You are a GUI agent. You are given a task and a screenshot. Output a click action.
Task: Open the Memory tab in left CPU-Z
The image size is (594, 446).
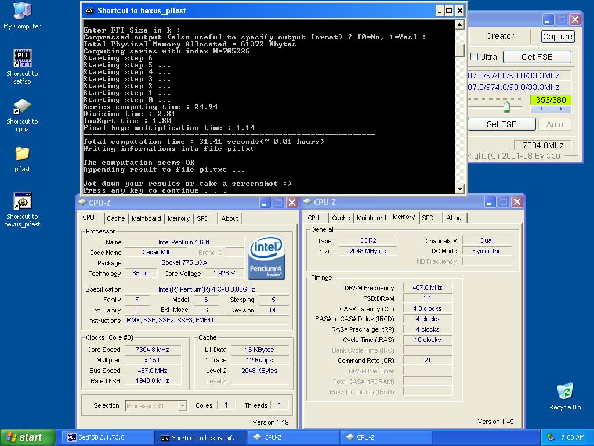(179, 218)
